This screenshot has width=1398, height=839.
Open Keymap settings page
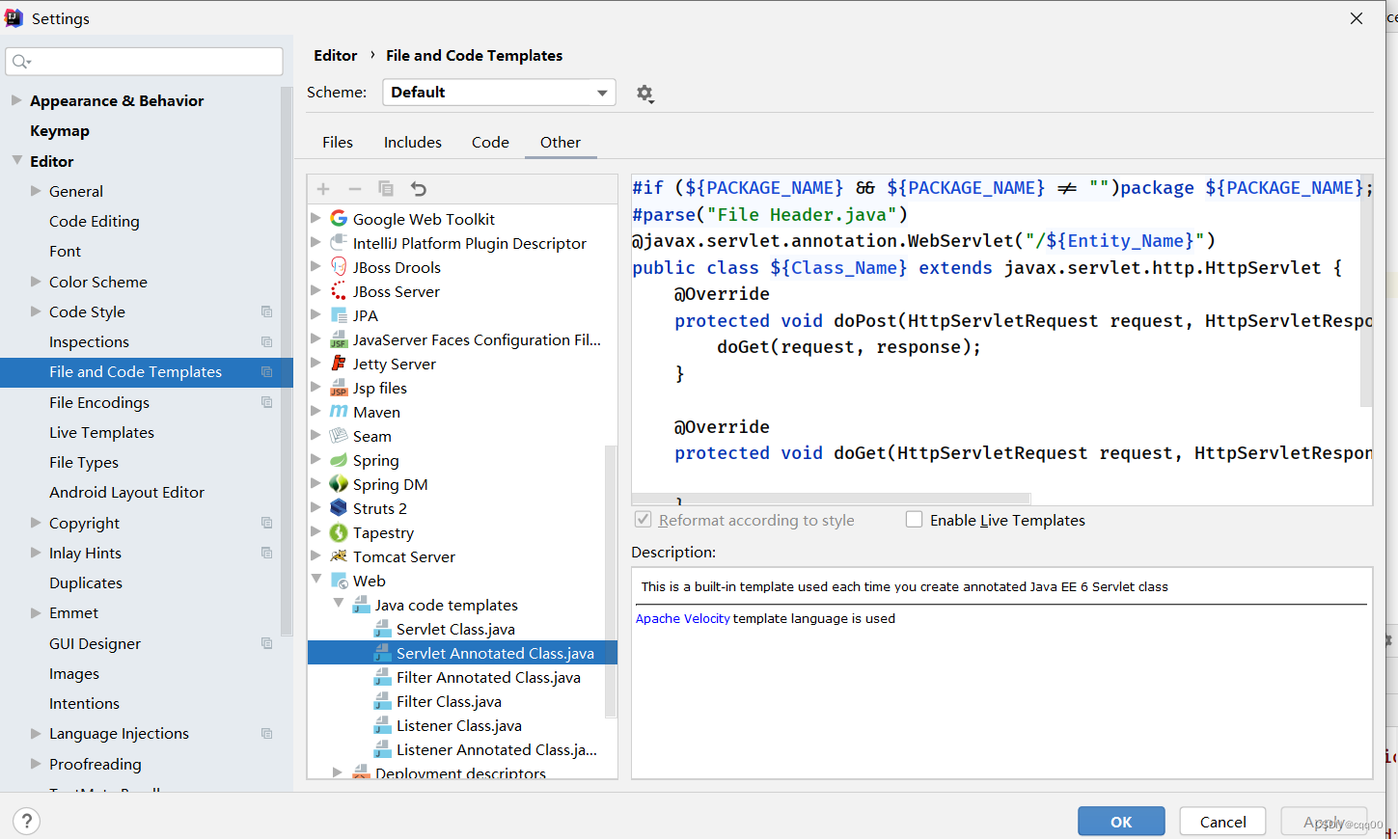[60, 130]
